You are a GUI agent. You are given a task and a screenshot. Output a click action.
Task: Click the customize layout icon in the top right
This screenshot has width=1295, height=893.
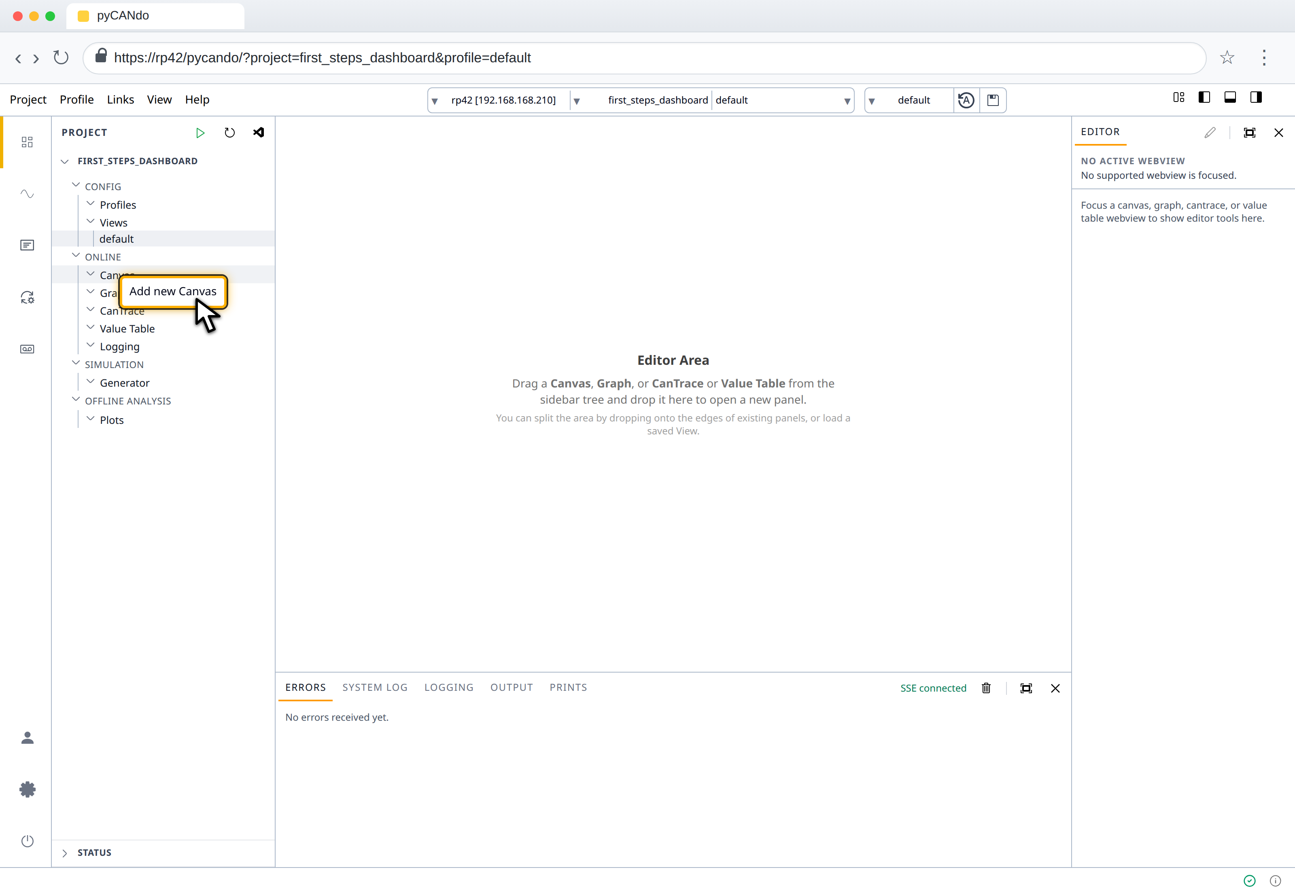click(x=1178, y=97)
